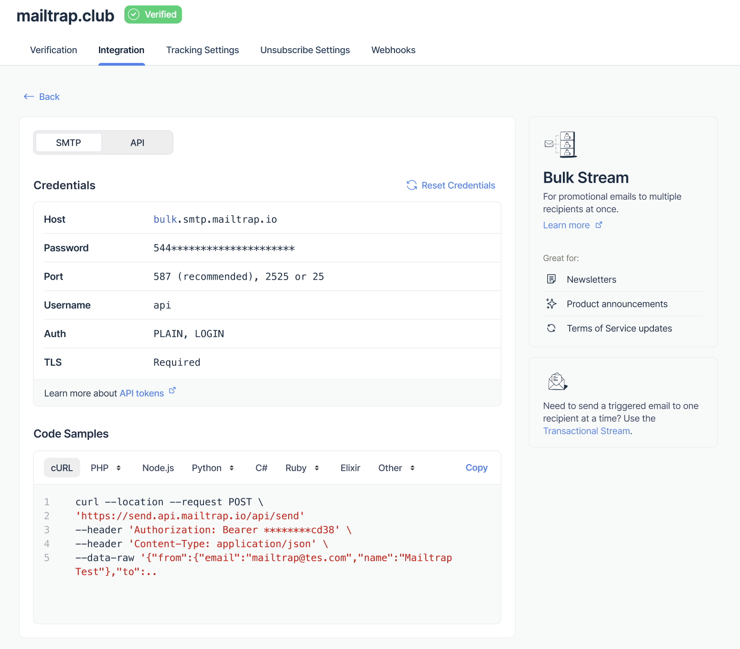Image resolution: width=740 pixels, height=649 pixels.
Task: Click the refresh icon beside Reset Credentials
Action: [411, 185]
